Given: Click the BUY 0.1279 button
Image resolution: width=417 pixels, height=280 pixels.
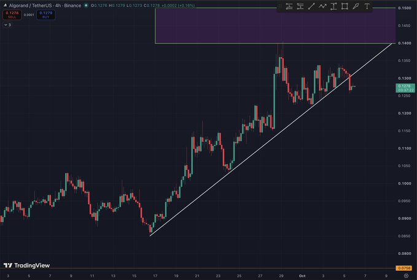Looking at the screenshot, I should 45,15.
